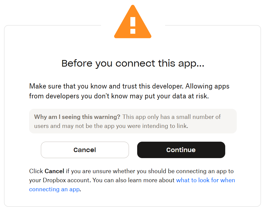The width and height of the screenshot is (265, 214).
Task: Click 'You can also learn more about' text
Action: (x=134, y=180)
